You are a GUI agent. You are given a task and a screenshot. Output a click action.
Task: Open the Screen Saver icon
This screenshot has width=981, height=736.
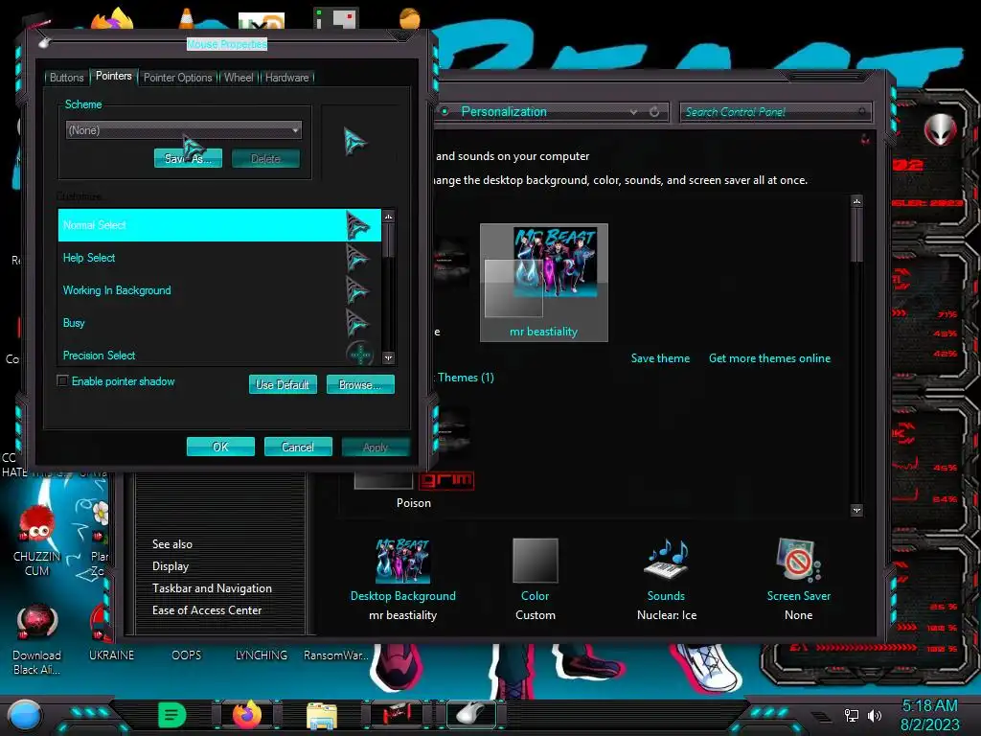coord(798,560)
